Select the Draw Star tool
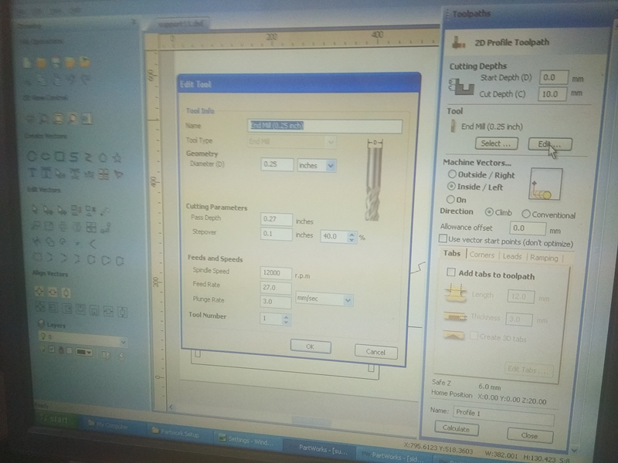Viewport: 618px width, 463px height. (117, 158)
